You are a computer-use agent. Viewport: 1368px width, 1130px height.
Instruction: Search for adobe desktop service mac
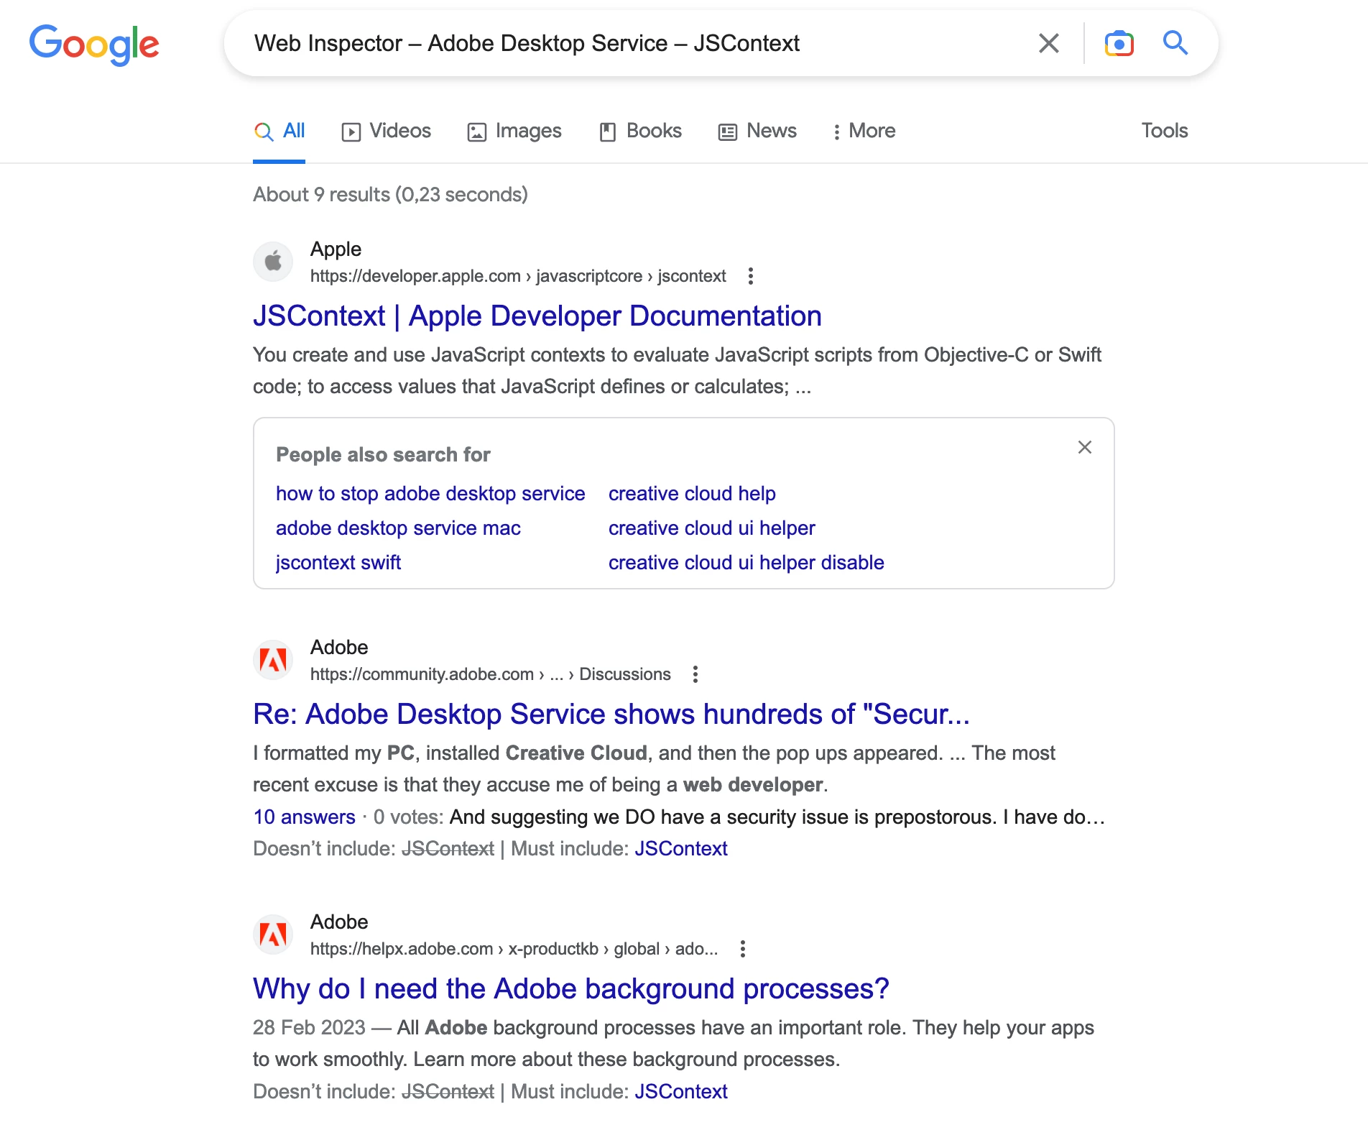pos(398,528)
